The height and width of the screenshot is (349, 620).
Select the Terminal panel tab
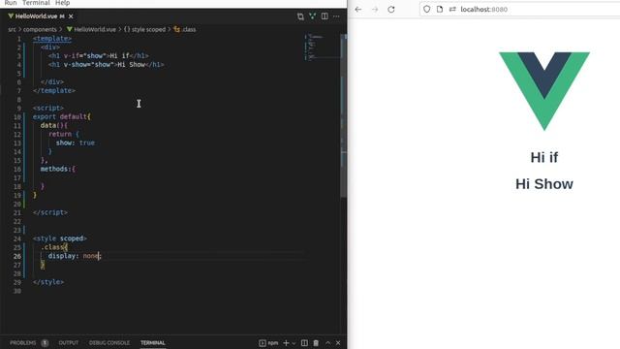[153, 342]
